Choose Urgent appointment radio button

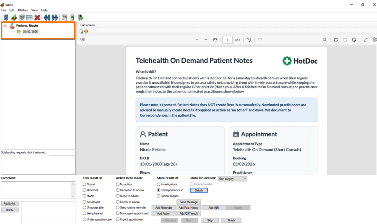tap(117, 219)
